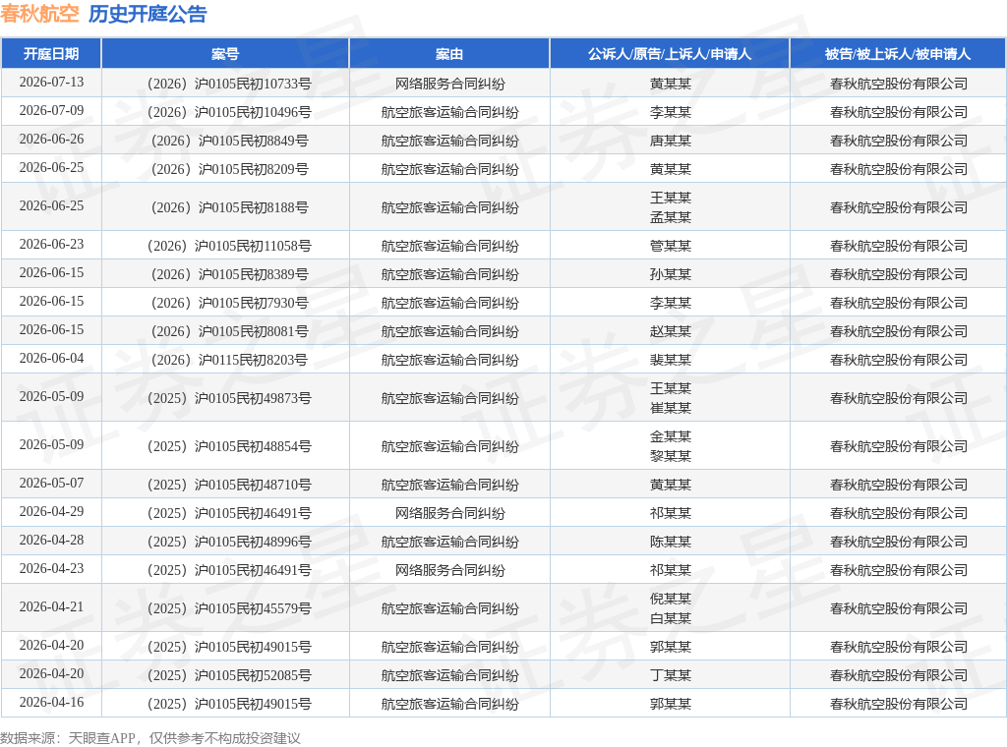The width and height of the screenshot is (1007, 747).
Task: Select the date cell 2026-06-23
Action: pyautogui.click(x=51, y=245)
